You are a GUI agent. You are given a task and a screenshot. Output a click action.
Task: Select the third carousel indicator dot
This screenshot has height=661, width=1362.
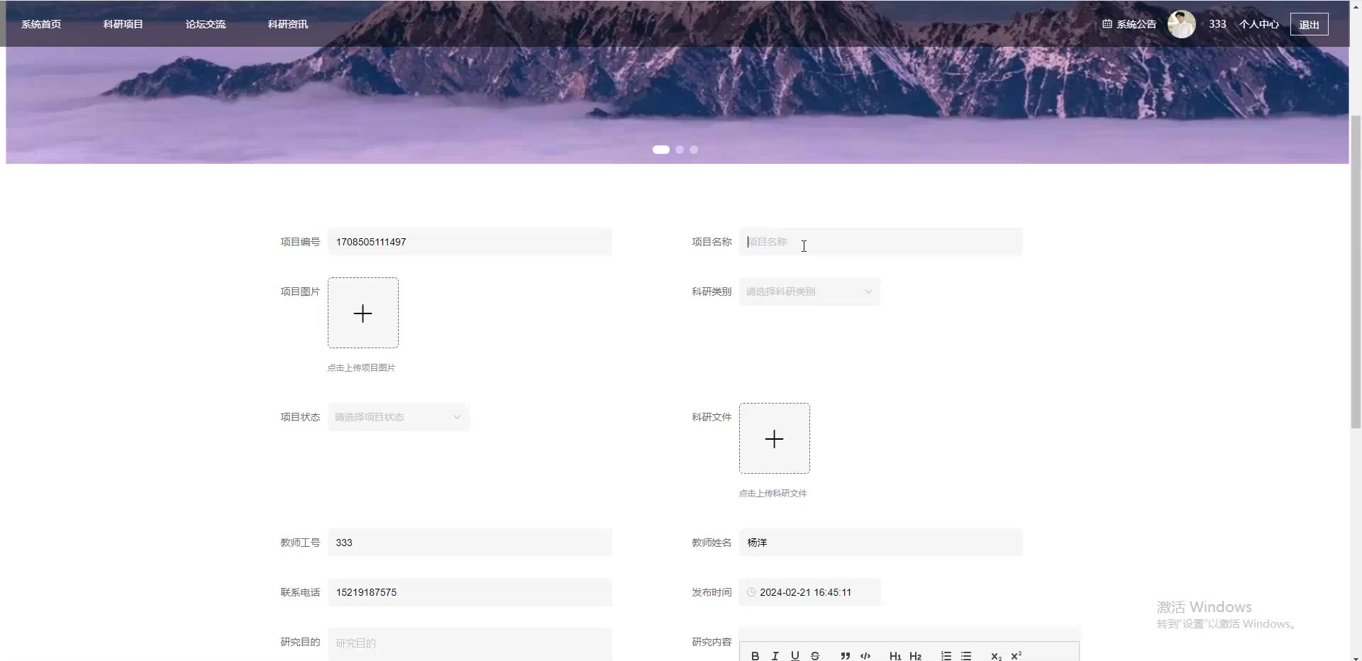click(x=694, y=150)
